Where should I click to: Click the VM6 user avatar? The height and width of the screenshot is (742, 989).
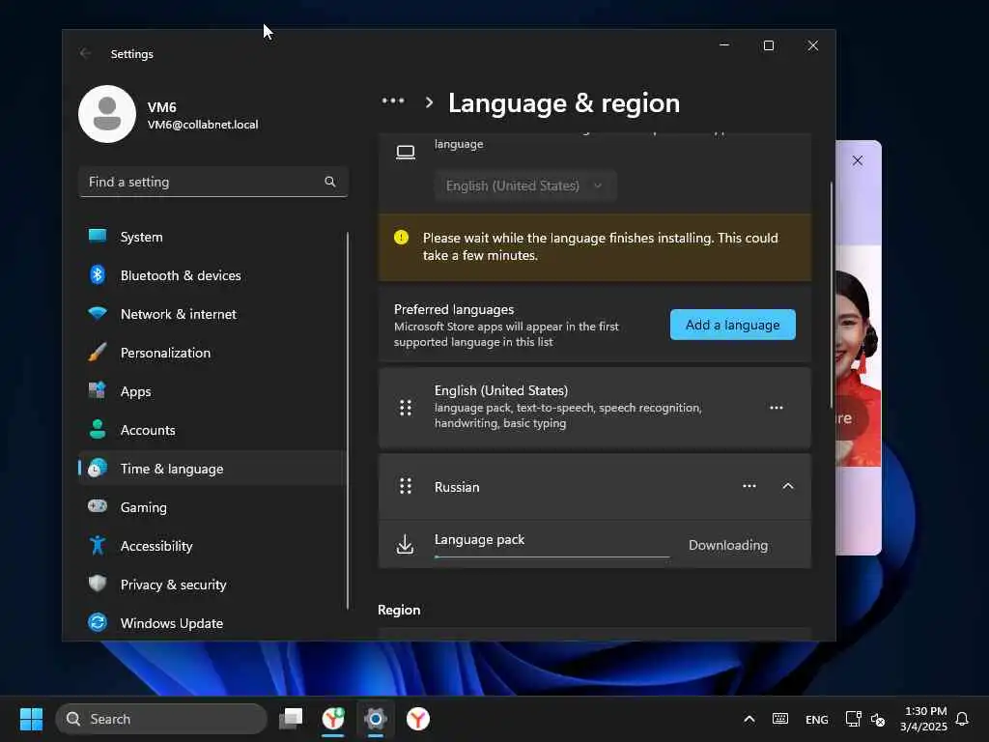pos(107,114)
